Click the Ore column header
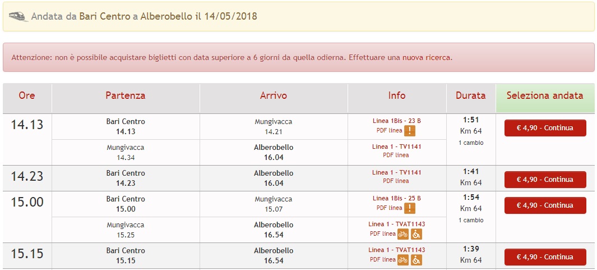 click(x=27, y=96)
